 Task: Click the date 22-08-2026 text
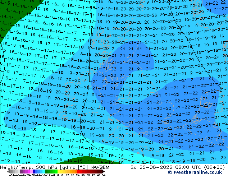click(156, 167)
